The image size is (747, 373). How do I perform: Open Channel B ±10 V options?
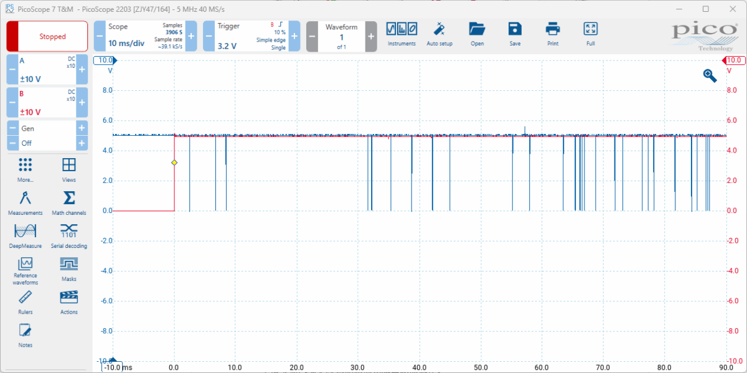pos(47,102)
